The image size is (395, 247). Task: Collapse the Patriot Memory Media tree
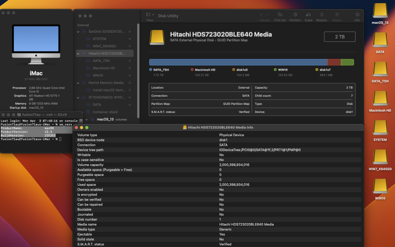pos(78,83)
